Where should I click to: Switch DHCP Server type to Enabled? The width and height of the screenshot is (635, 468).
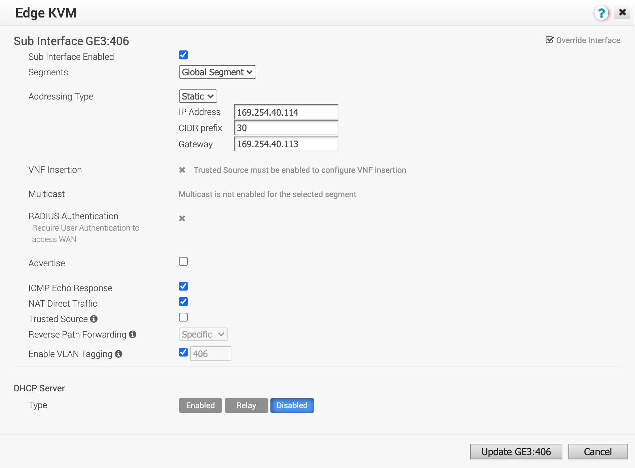(x=200, y=405)
